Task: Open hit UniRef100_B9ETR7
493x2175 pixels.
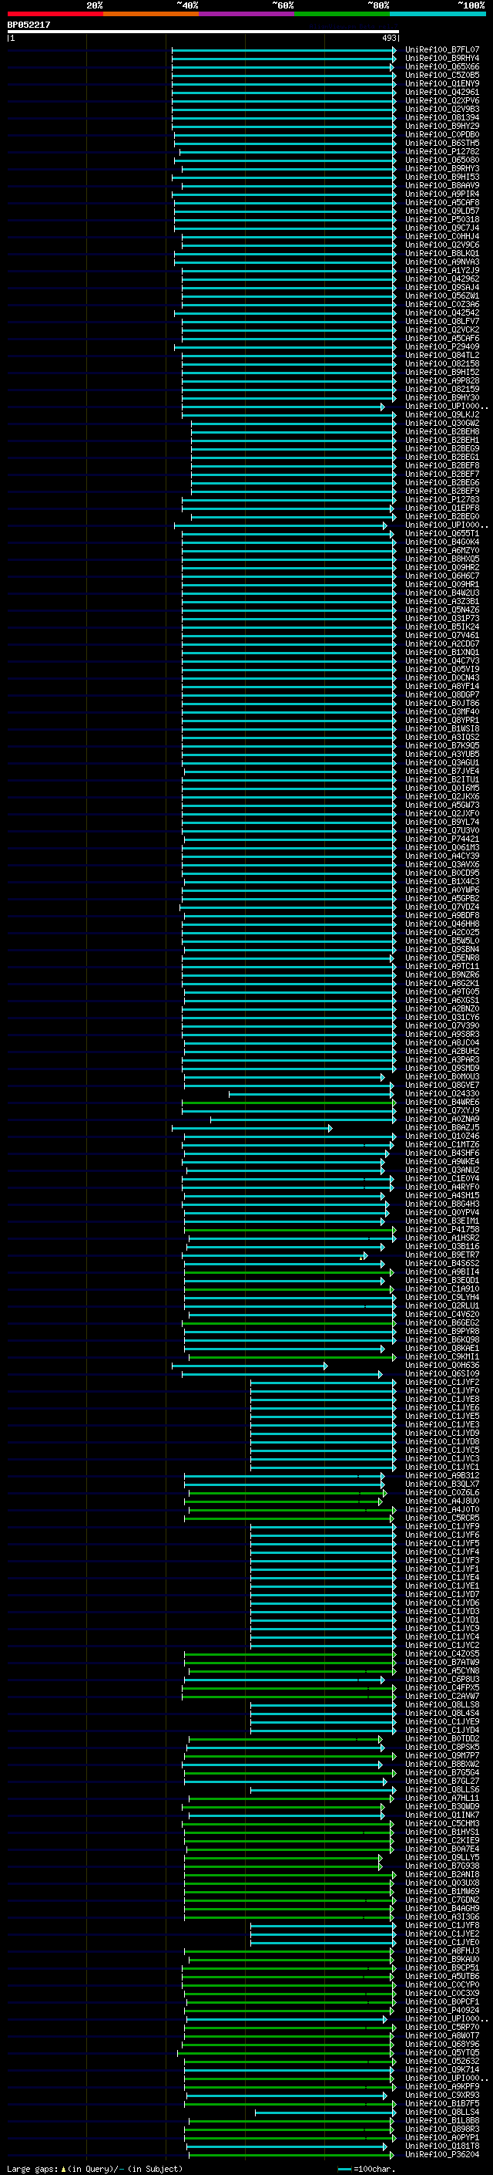Action: [442, 1255]
